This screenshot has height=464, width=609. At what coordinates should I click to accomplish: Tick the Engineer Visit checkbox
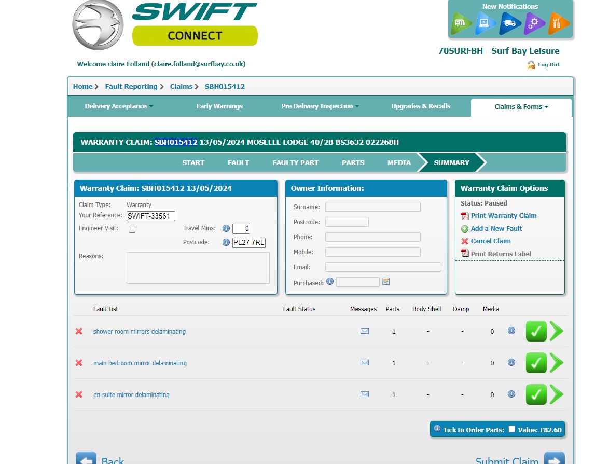[x=132, y=229]
